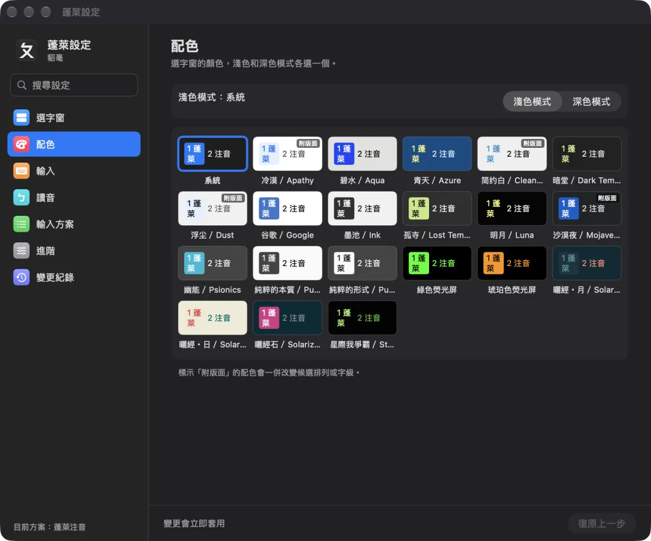Apply the 幽能 / Psionics theme preview
The width and height of the screenshot is (651, 541).
tap(212, 263)
